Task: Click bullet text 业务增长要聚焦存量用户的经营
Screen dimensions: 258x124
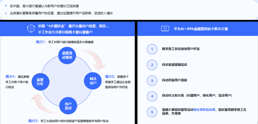Action: click(x=32, y=13)
